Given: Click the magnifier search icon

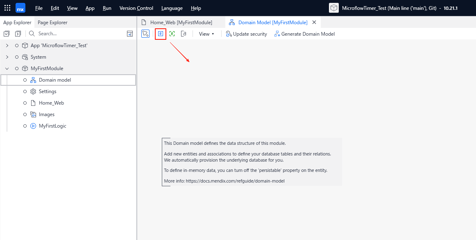Looking at the screenshot, I should (32, 34).
